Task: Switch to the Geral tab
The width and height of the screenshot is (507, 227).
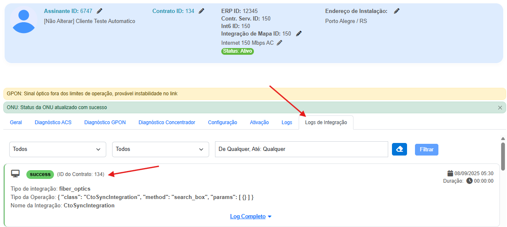Action: 16,122
